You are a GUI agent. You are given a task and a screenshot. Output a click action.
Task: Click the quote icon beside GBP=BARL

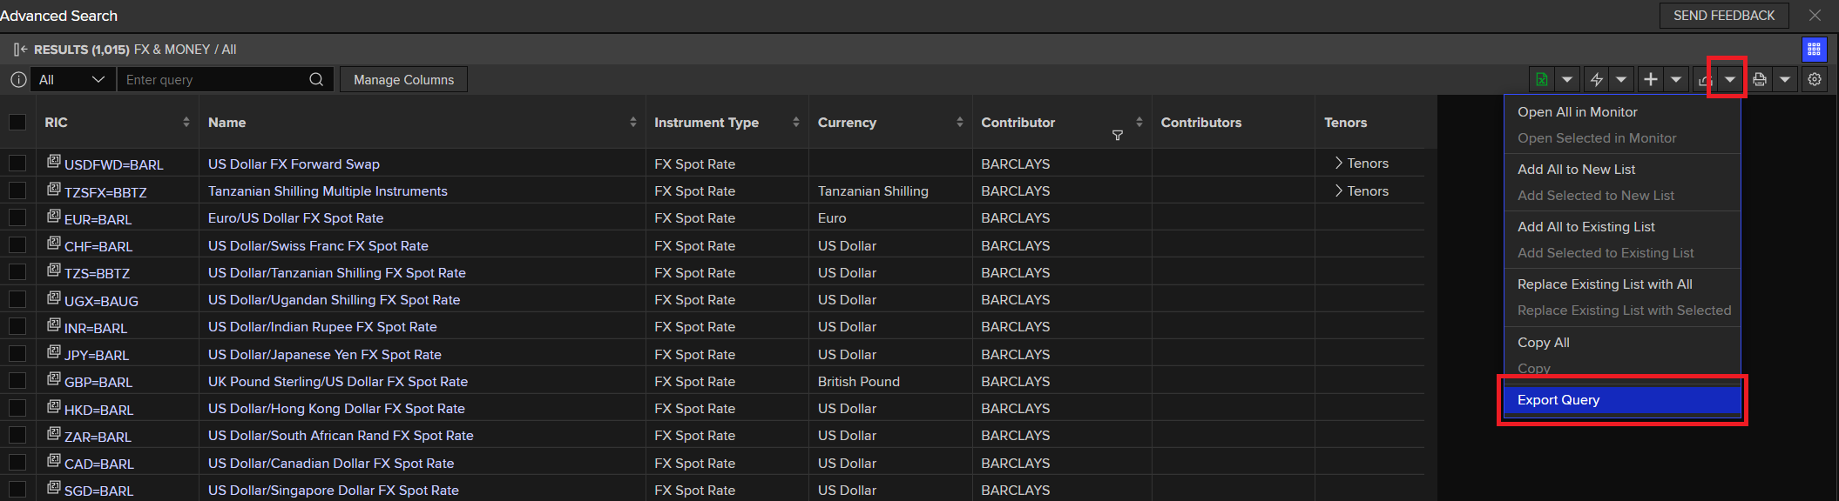[x=54, y=378]
